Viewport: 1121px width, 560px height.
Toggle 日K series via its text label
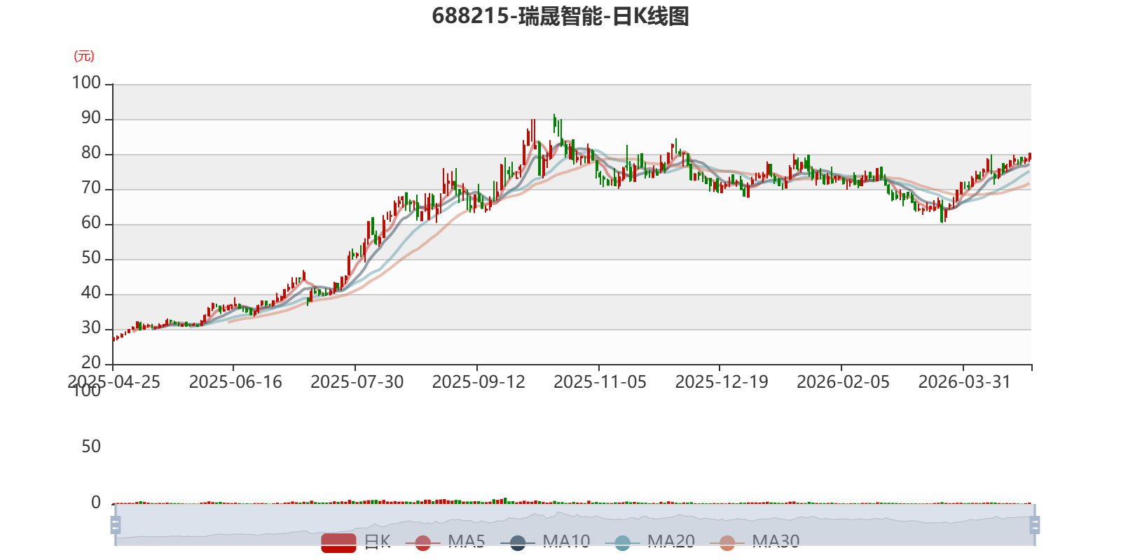pyautogui.click(x=378, y=542)
